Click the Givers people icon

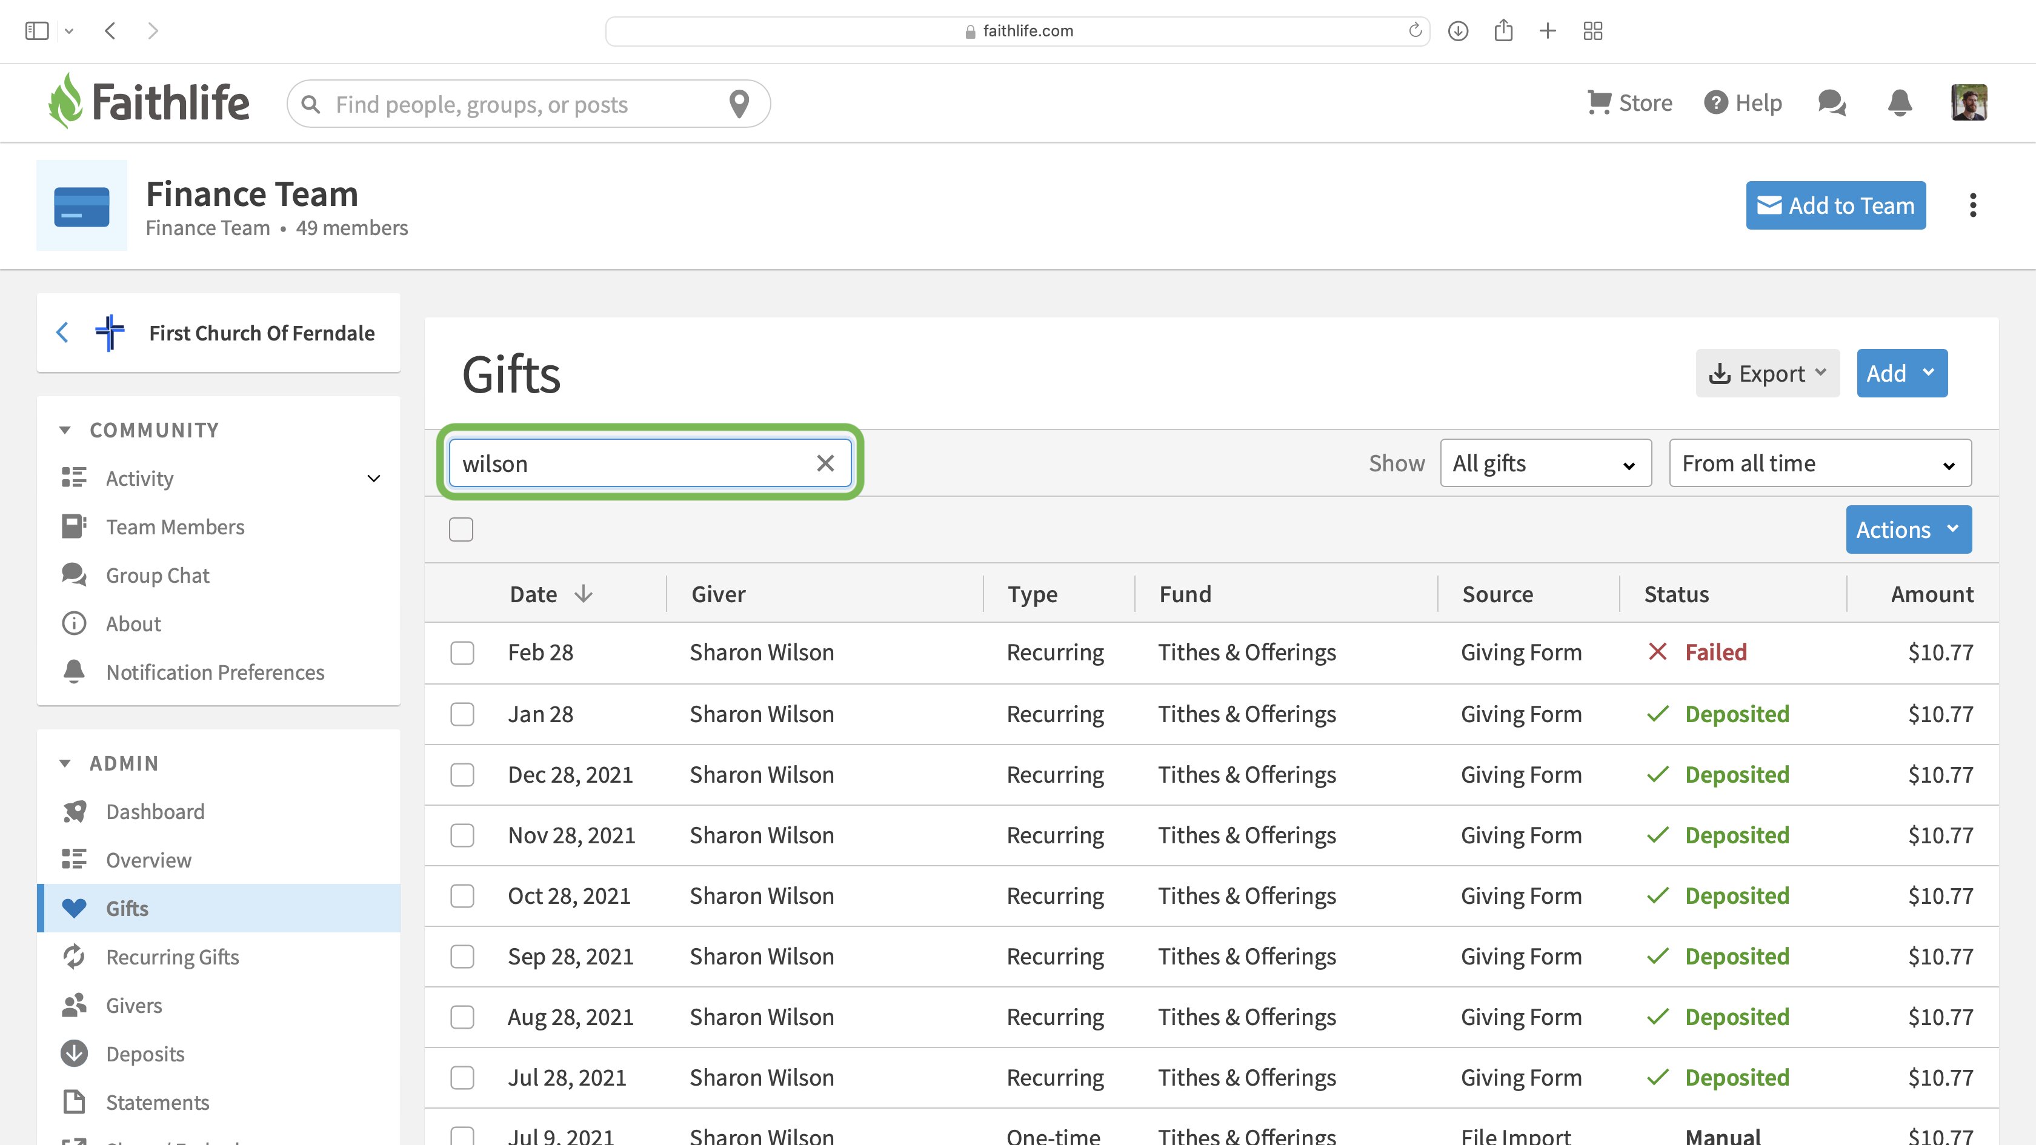pos(75,1005)
